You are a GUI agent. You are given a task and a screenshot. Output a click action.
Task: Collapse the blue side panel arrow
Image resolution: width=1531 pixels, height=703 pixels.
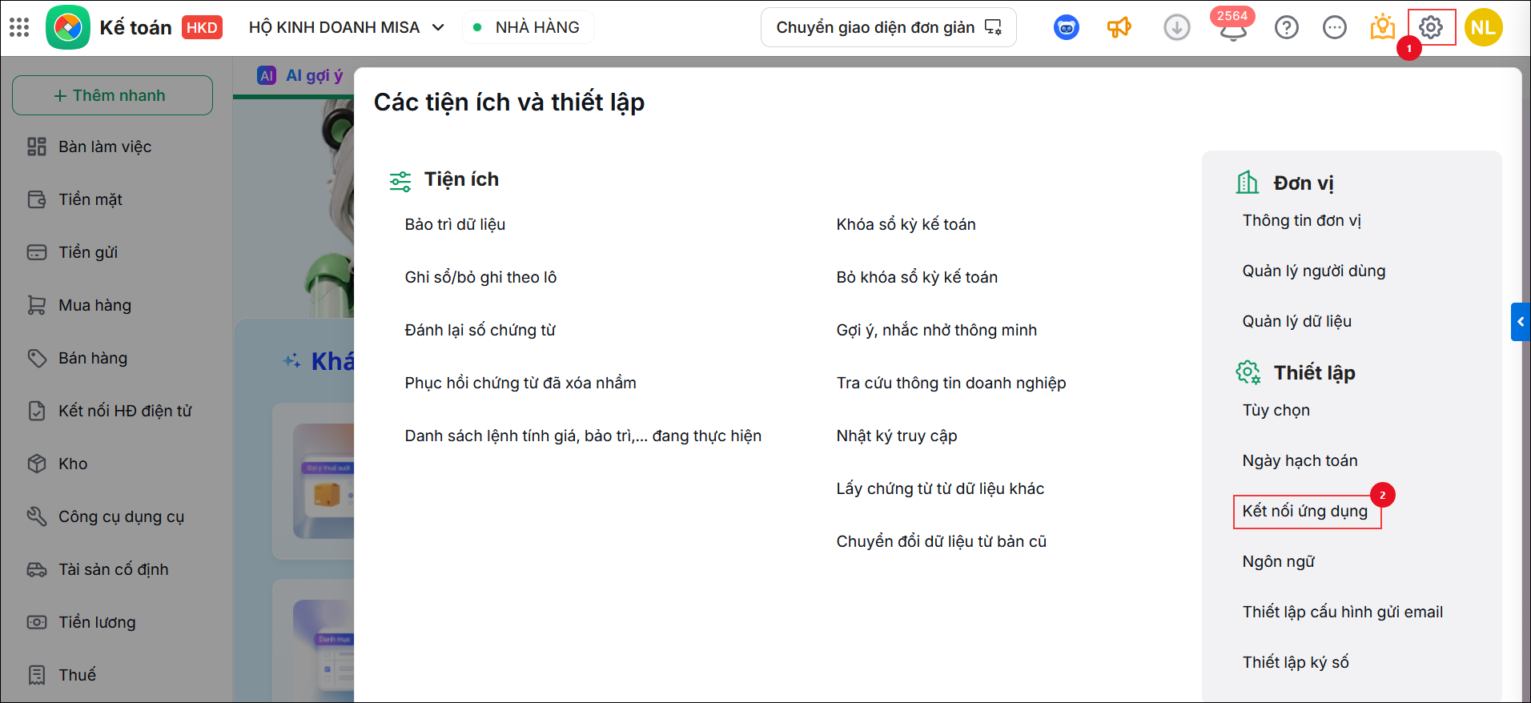[1521, 322]
